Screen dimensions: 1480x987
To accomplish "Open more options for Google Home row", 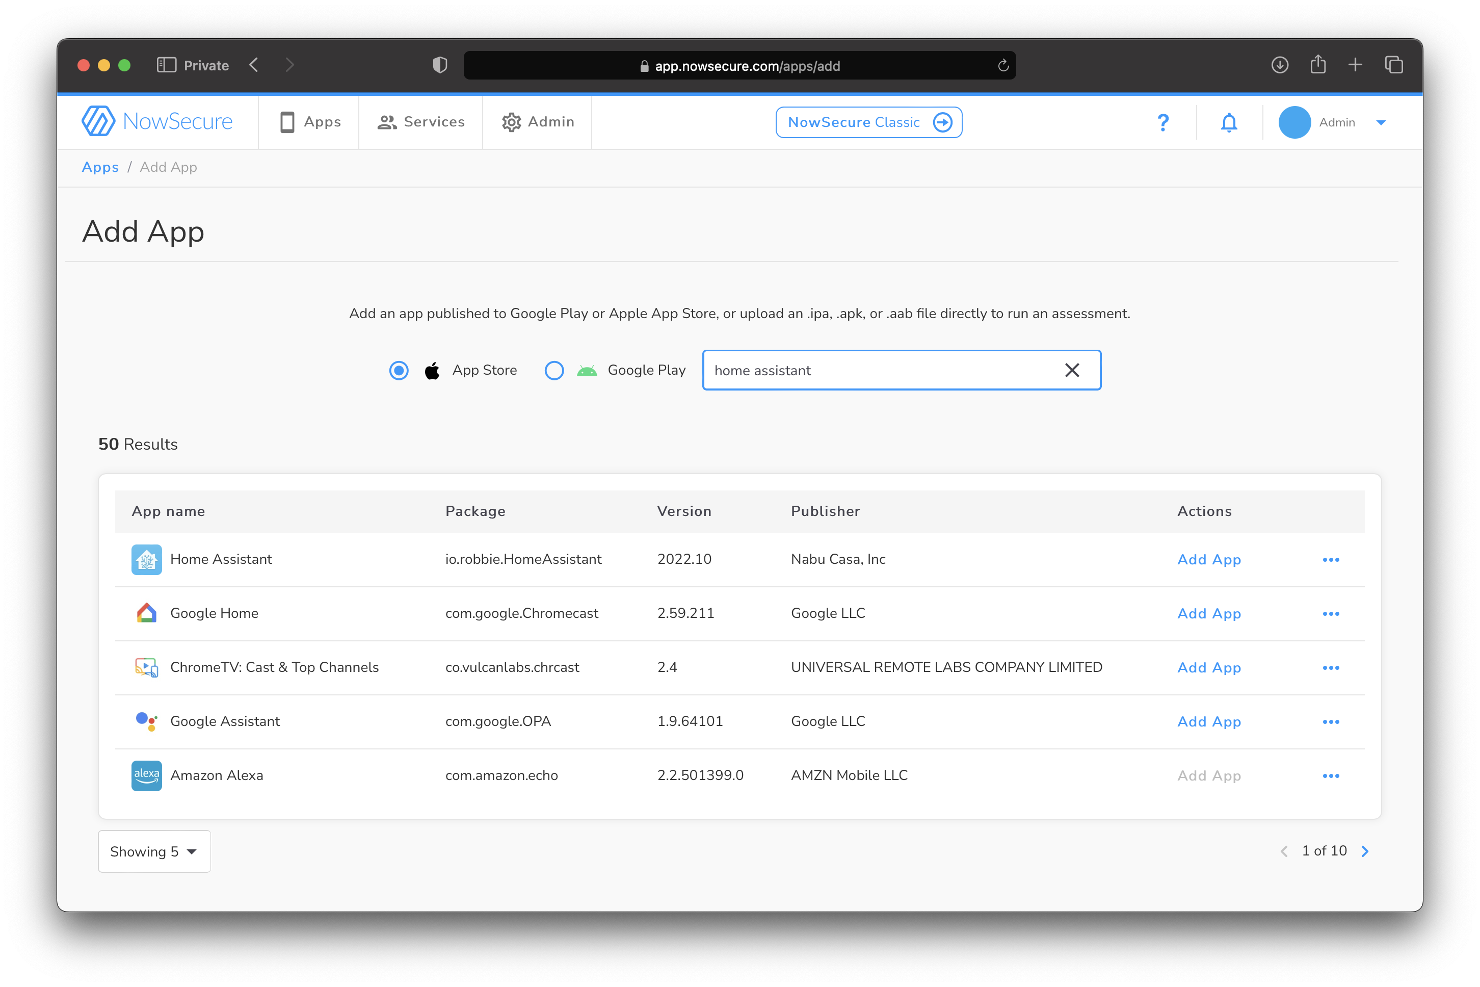I will (1331, 614).
